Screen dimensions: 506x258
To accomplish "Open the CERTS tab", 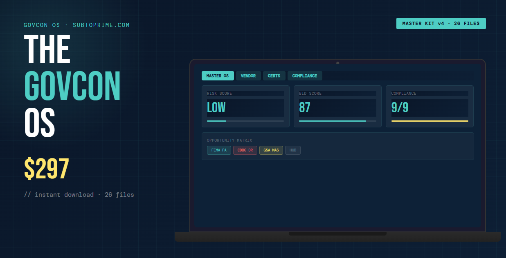I will coord(274,76).
